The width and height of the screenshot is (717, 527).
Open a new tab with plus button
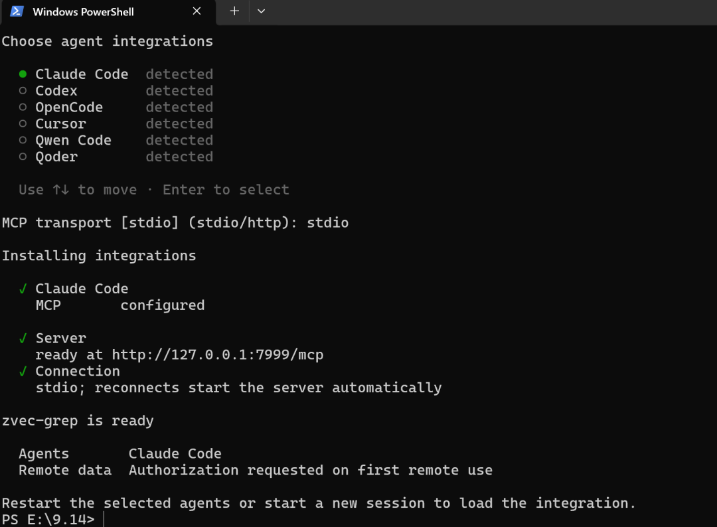[234, 11]
